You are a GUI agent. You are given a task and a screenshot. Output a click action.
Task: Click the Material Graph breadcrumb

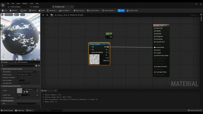click(x=77, y=15)
